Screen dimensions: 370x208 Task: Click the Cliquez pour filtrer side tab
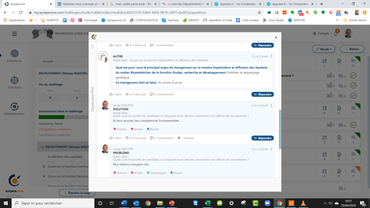click(92, 99)
